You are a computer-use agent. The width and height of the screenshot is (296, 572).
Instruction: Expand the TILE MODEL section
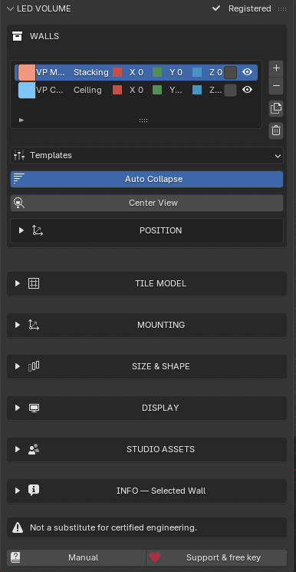point(17,283)
